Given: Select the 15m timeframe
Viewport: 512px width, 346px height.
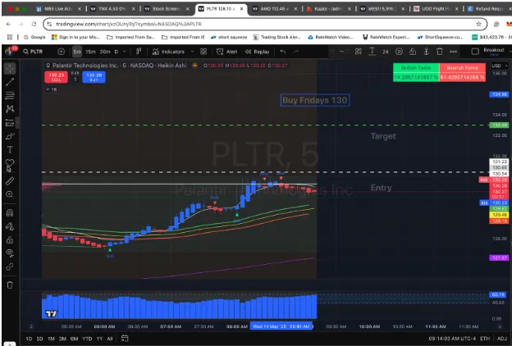Looking at the screenshot, I should 90,52.
